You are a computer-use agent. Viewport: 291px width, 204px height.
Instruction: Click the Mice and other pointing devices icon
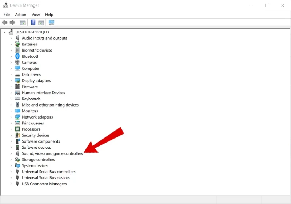(17, 105)
